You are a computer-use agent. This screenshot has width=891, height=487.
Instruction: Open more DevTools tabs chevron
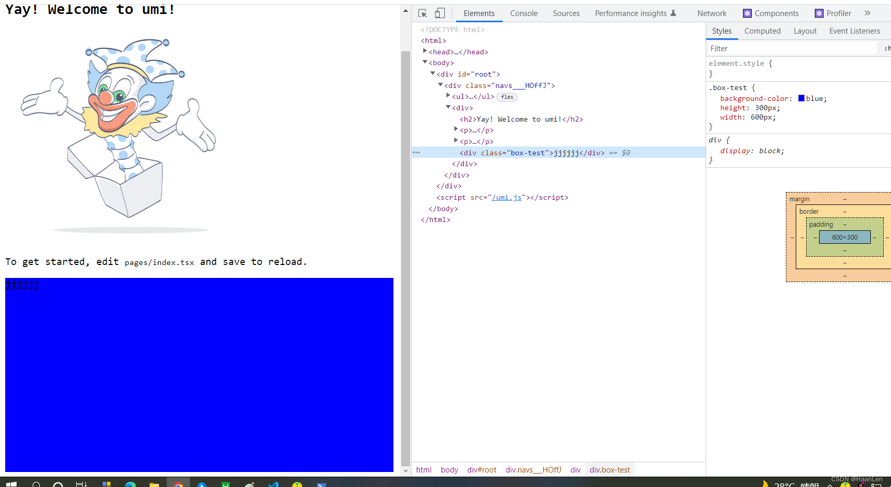click(x=868, y=13)
